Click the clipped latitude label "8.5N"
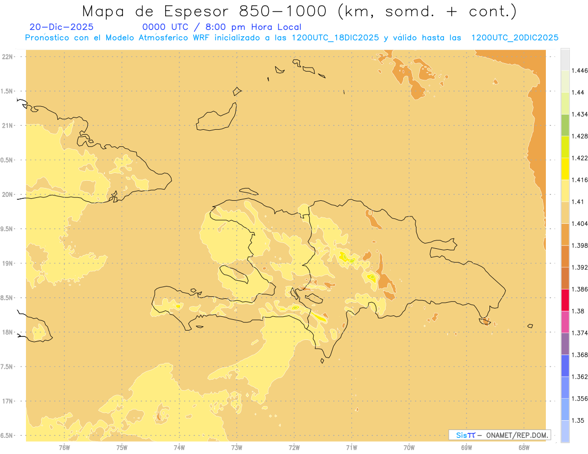Viewport: 588px width, 454px height. coord(7,298)
